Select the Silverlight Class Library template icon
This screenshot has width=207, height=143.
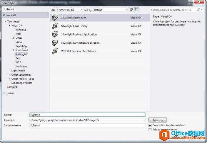[55, 26]
